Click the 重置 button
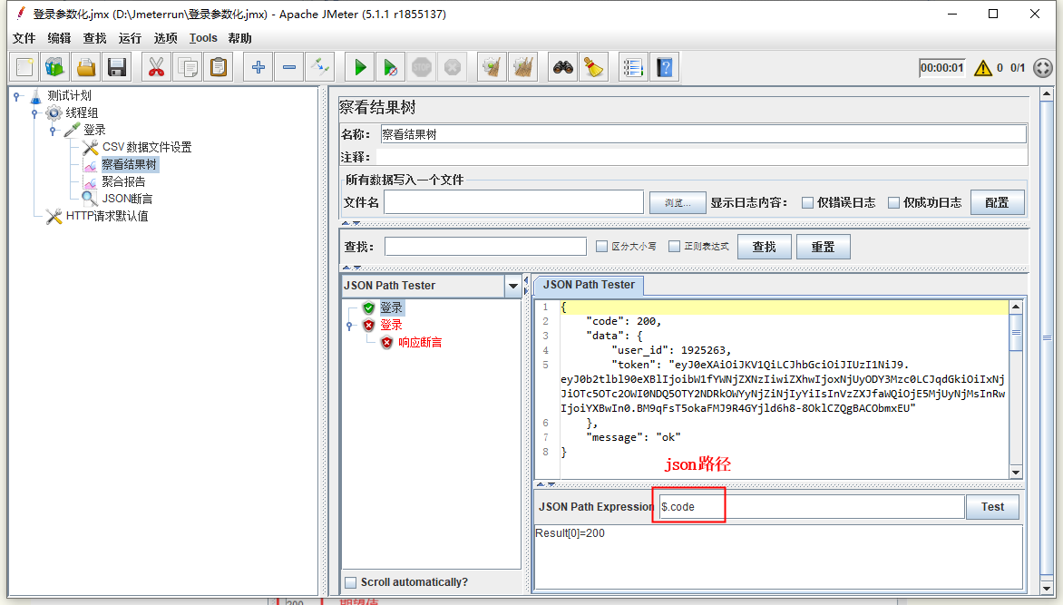Image resolution: width=1063 pixels, height=605 pixels. [823, 247]
